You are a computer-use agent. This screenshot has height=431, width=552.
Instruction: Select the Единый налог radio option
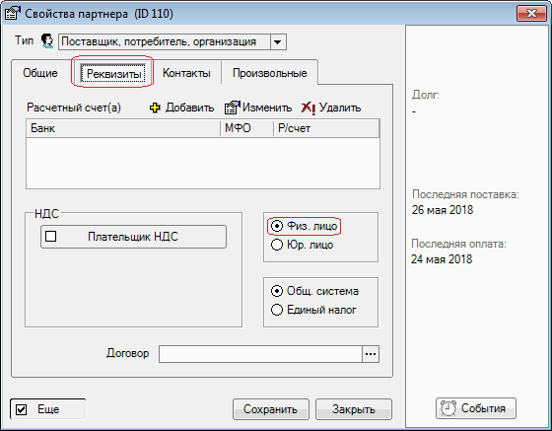(277, 310)
